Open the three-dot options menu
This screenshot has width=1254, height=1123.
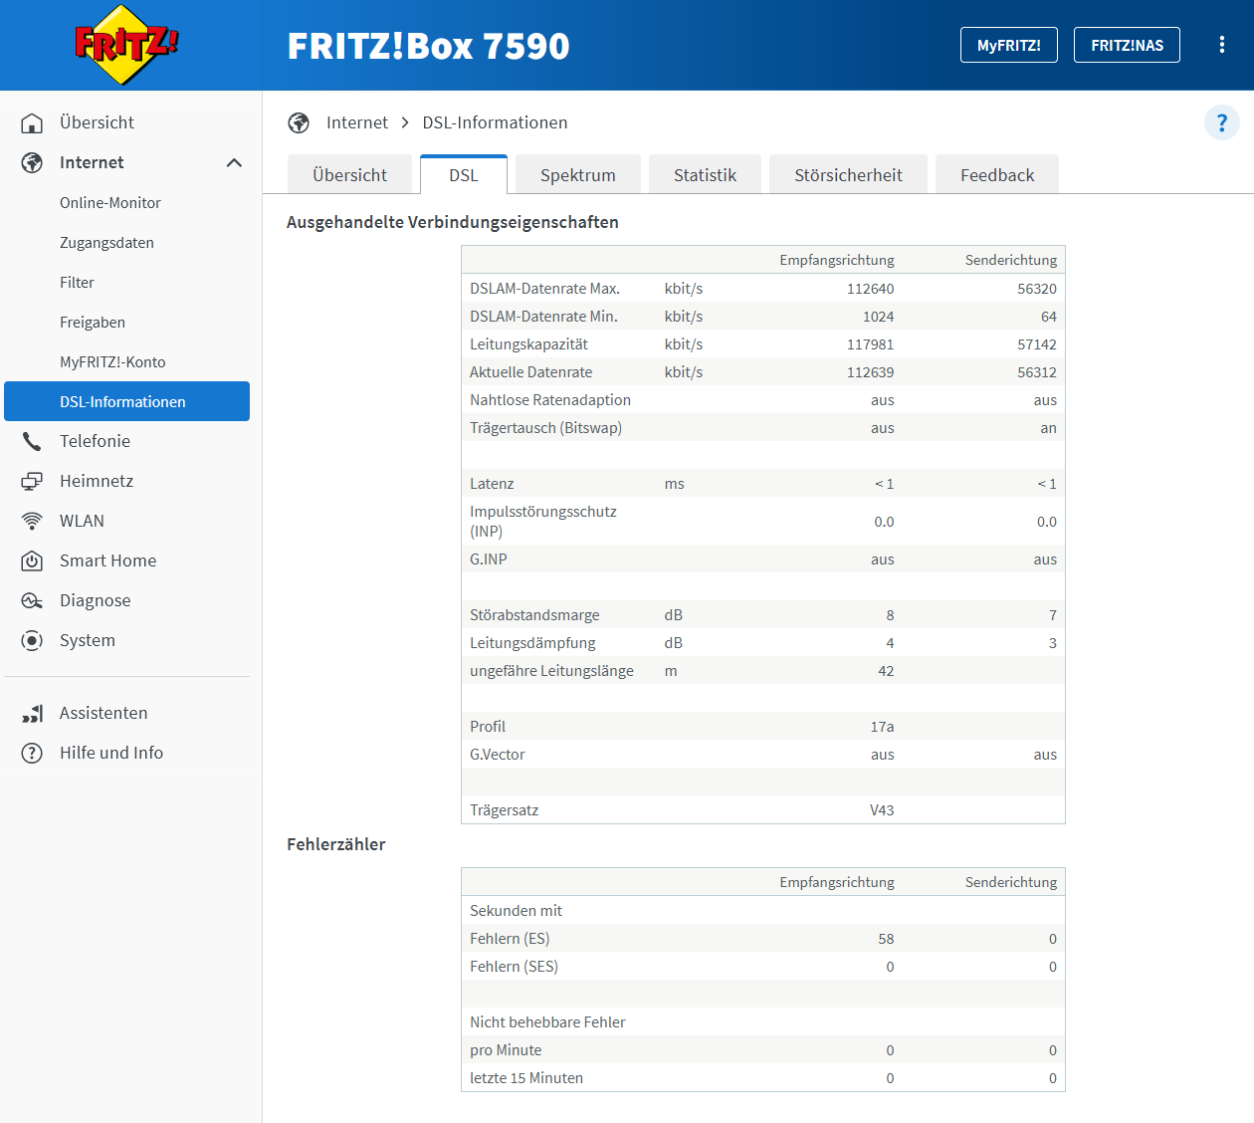pyautogui.click(x=1222, y=45)
